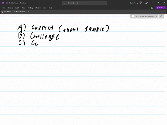Viewport: 167px width, 125px height.
Task: Switch to the View tab
Action: [x=45, y=8]
